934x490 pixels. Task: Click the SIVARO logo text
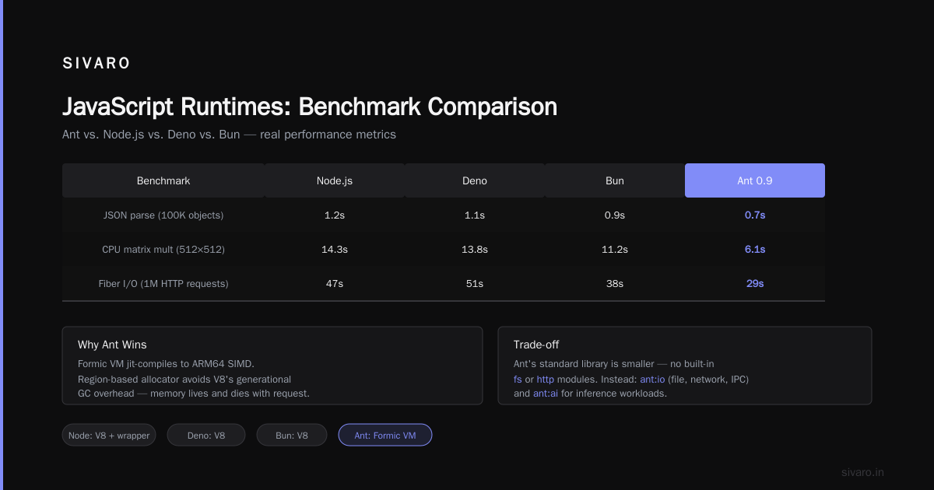(x=97, y=64)
